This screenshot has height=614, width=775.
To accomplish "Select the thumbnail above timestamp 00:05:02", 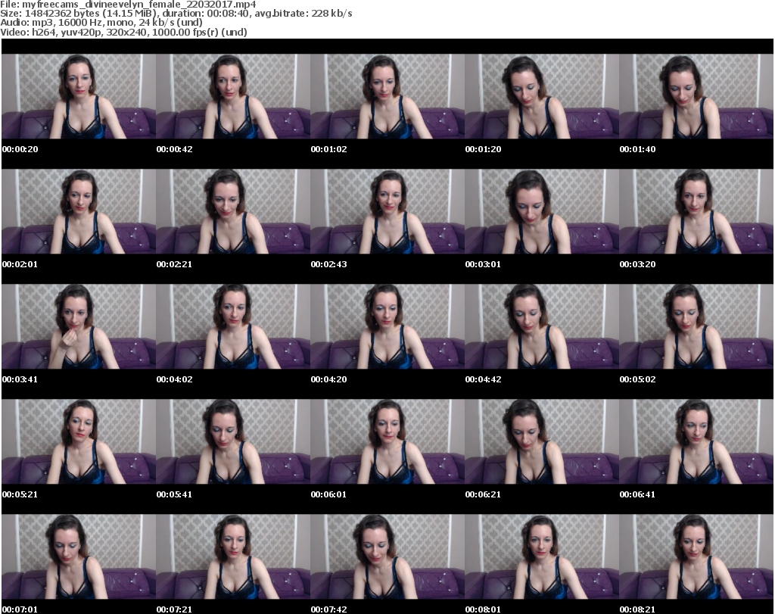I will 696,327.
